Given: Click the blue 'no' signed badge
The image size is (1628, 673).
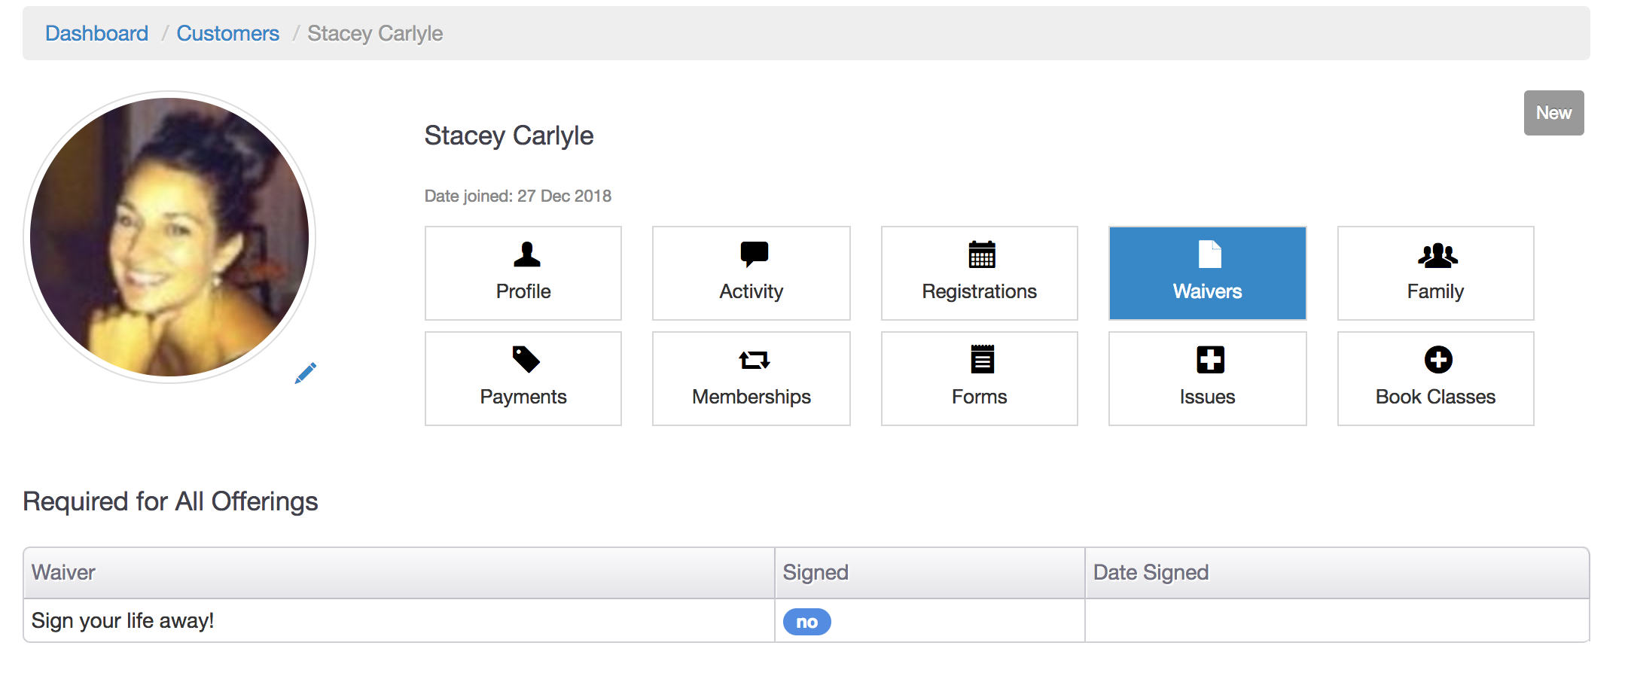Looking at the screenshot, I should [806, 622].
